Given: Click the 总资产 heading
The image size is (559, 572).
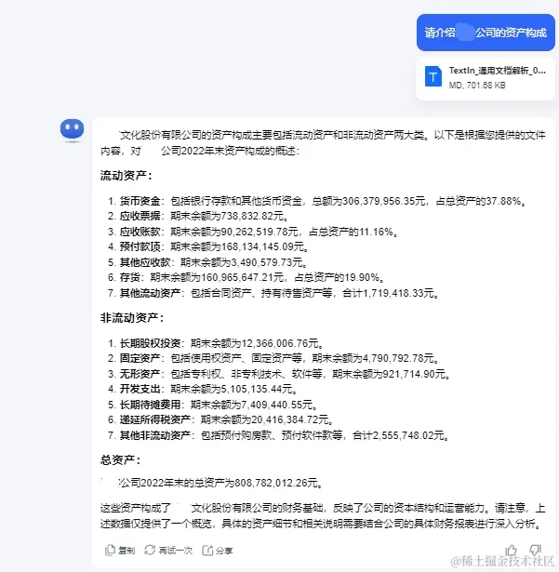Looking at the screenshot, I should tap(120, 460).
